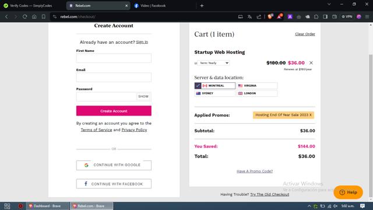373x210 pixels.
Task: Switch to the Verify Codes SimplyCodes tab
Action: [31, 5]
